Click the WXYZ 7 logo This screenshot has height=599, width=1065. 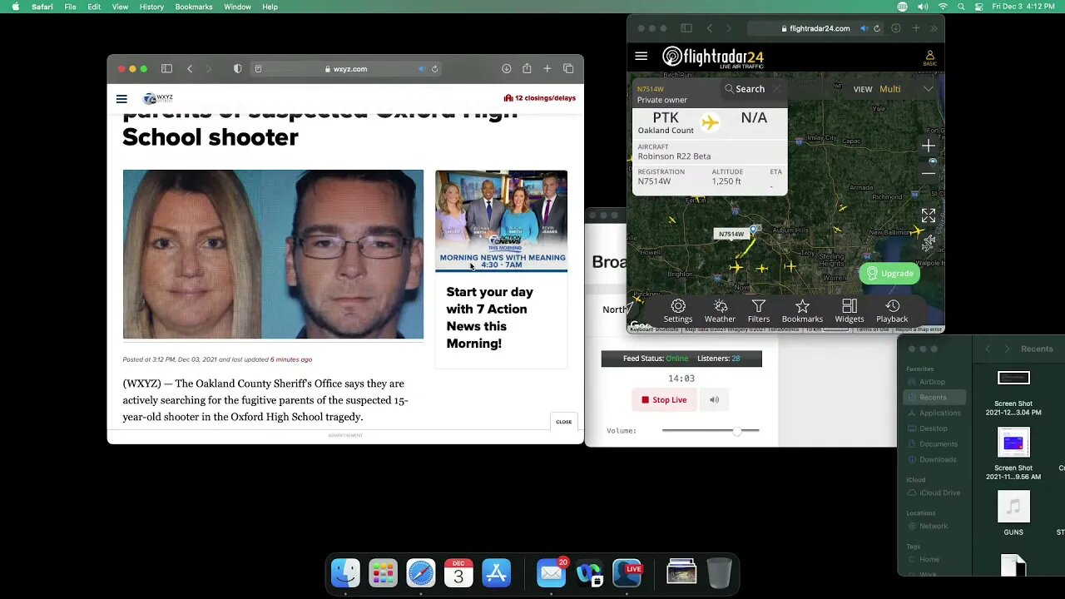(x=158, y=98)
